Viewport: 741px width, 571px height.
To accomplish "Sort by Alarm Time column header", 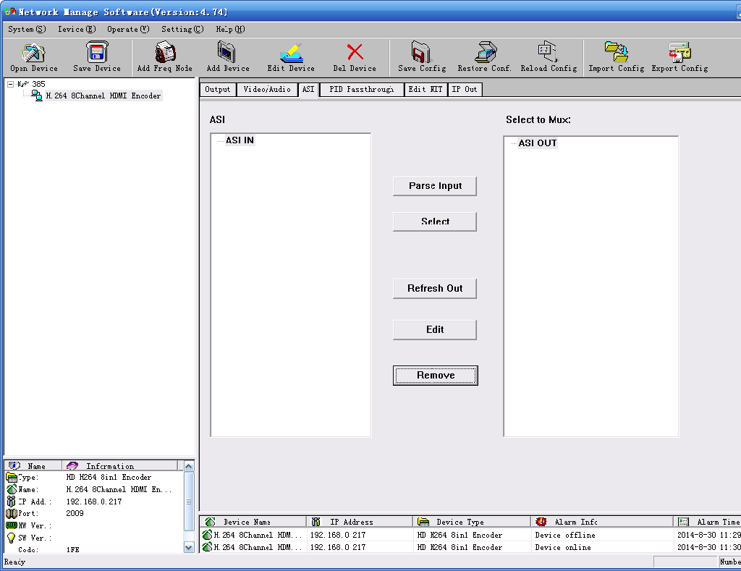I will coord(708,522).
